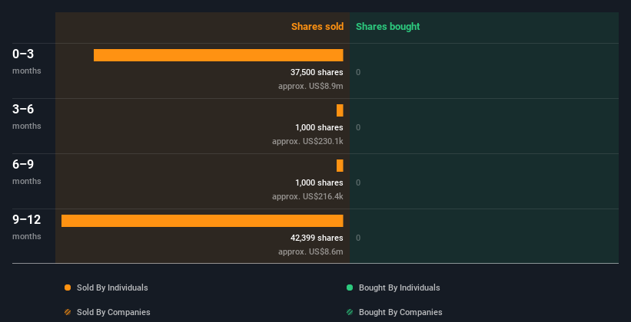The height and width of the screenshot is (322, 631).
Task: Click the 6–9 months small orange bar
Action: tap(340, 166)
